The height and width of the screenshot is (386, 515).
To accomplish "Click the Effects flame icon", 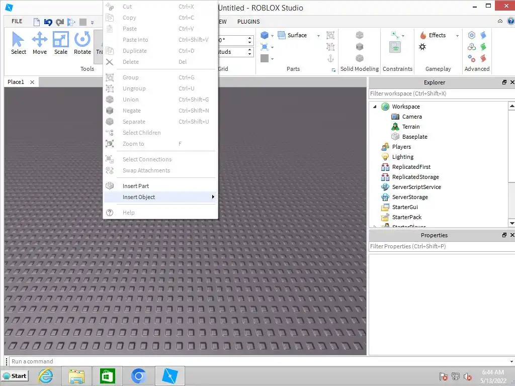I will point(423,35).
